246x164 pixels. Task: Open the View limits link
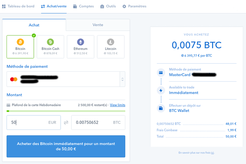pos(118,105)
